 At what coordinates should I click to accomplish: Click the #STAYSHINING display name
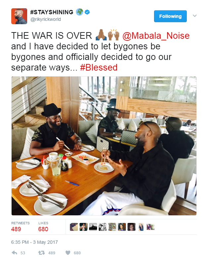[52, 12]
